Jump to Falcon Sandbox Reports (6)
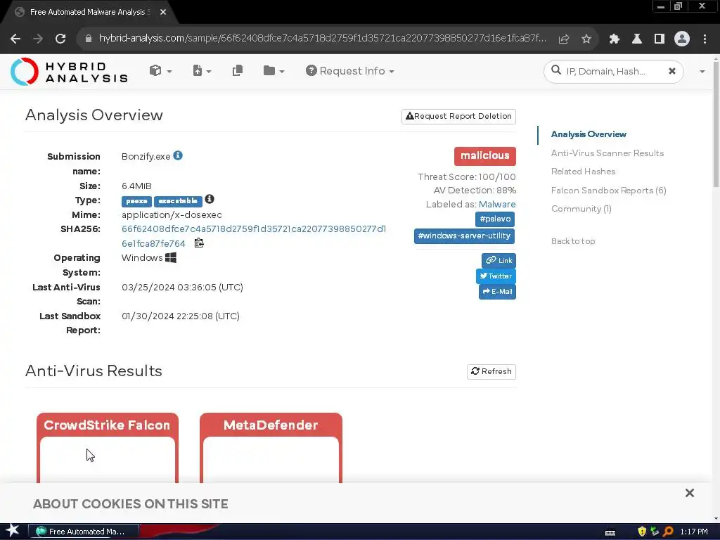 click(x=608, y=191)
